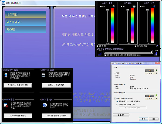Select the 시스템 section in the sidebar

click(x=26, y=29)
